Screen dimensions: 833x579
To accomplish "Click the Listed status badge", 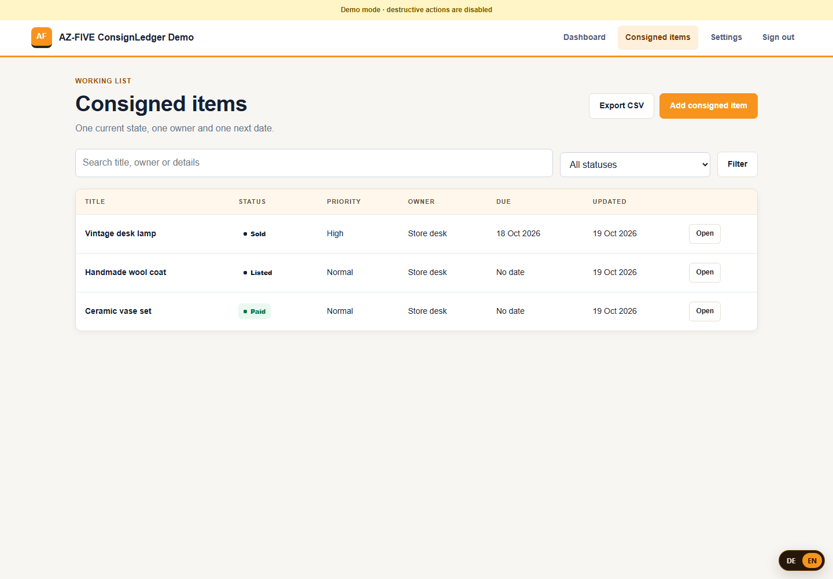I will pyautogui.click(x=257, y=273).
